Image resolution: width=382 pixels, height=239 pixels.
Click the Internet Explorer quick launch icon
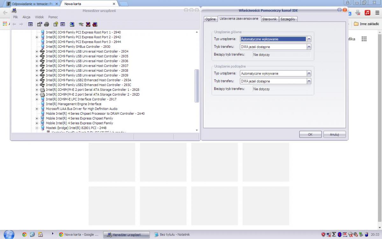click(x=32, y=235)
